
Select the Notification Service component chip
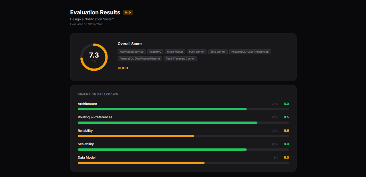[x=132, y=52]
